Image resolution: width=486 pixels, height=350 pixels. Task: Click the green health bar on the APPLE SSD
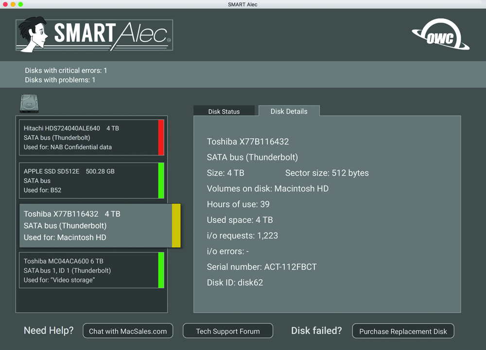coord(161,181)
